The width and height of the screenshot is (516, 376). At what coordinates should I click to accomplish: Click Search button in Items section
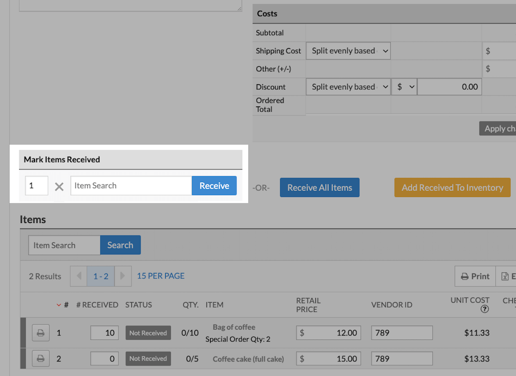120,245
